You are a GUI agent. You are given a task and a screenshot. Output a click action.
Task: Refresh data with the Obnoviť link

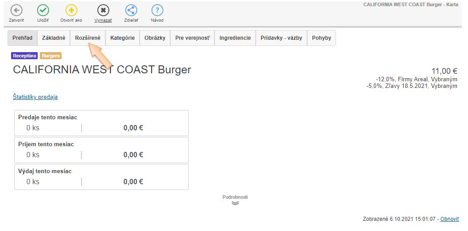click(449, 220)
